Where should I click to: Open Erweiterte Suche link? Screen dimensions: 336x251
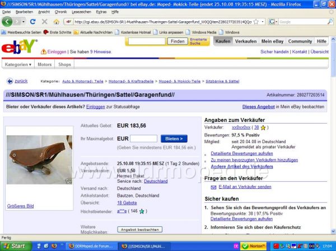coord(198,41)
